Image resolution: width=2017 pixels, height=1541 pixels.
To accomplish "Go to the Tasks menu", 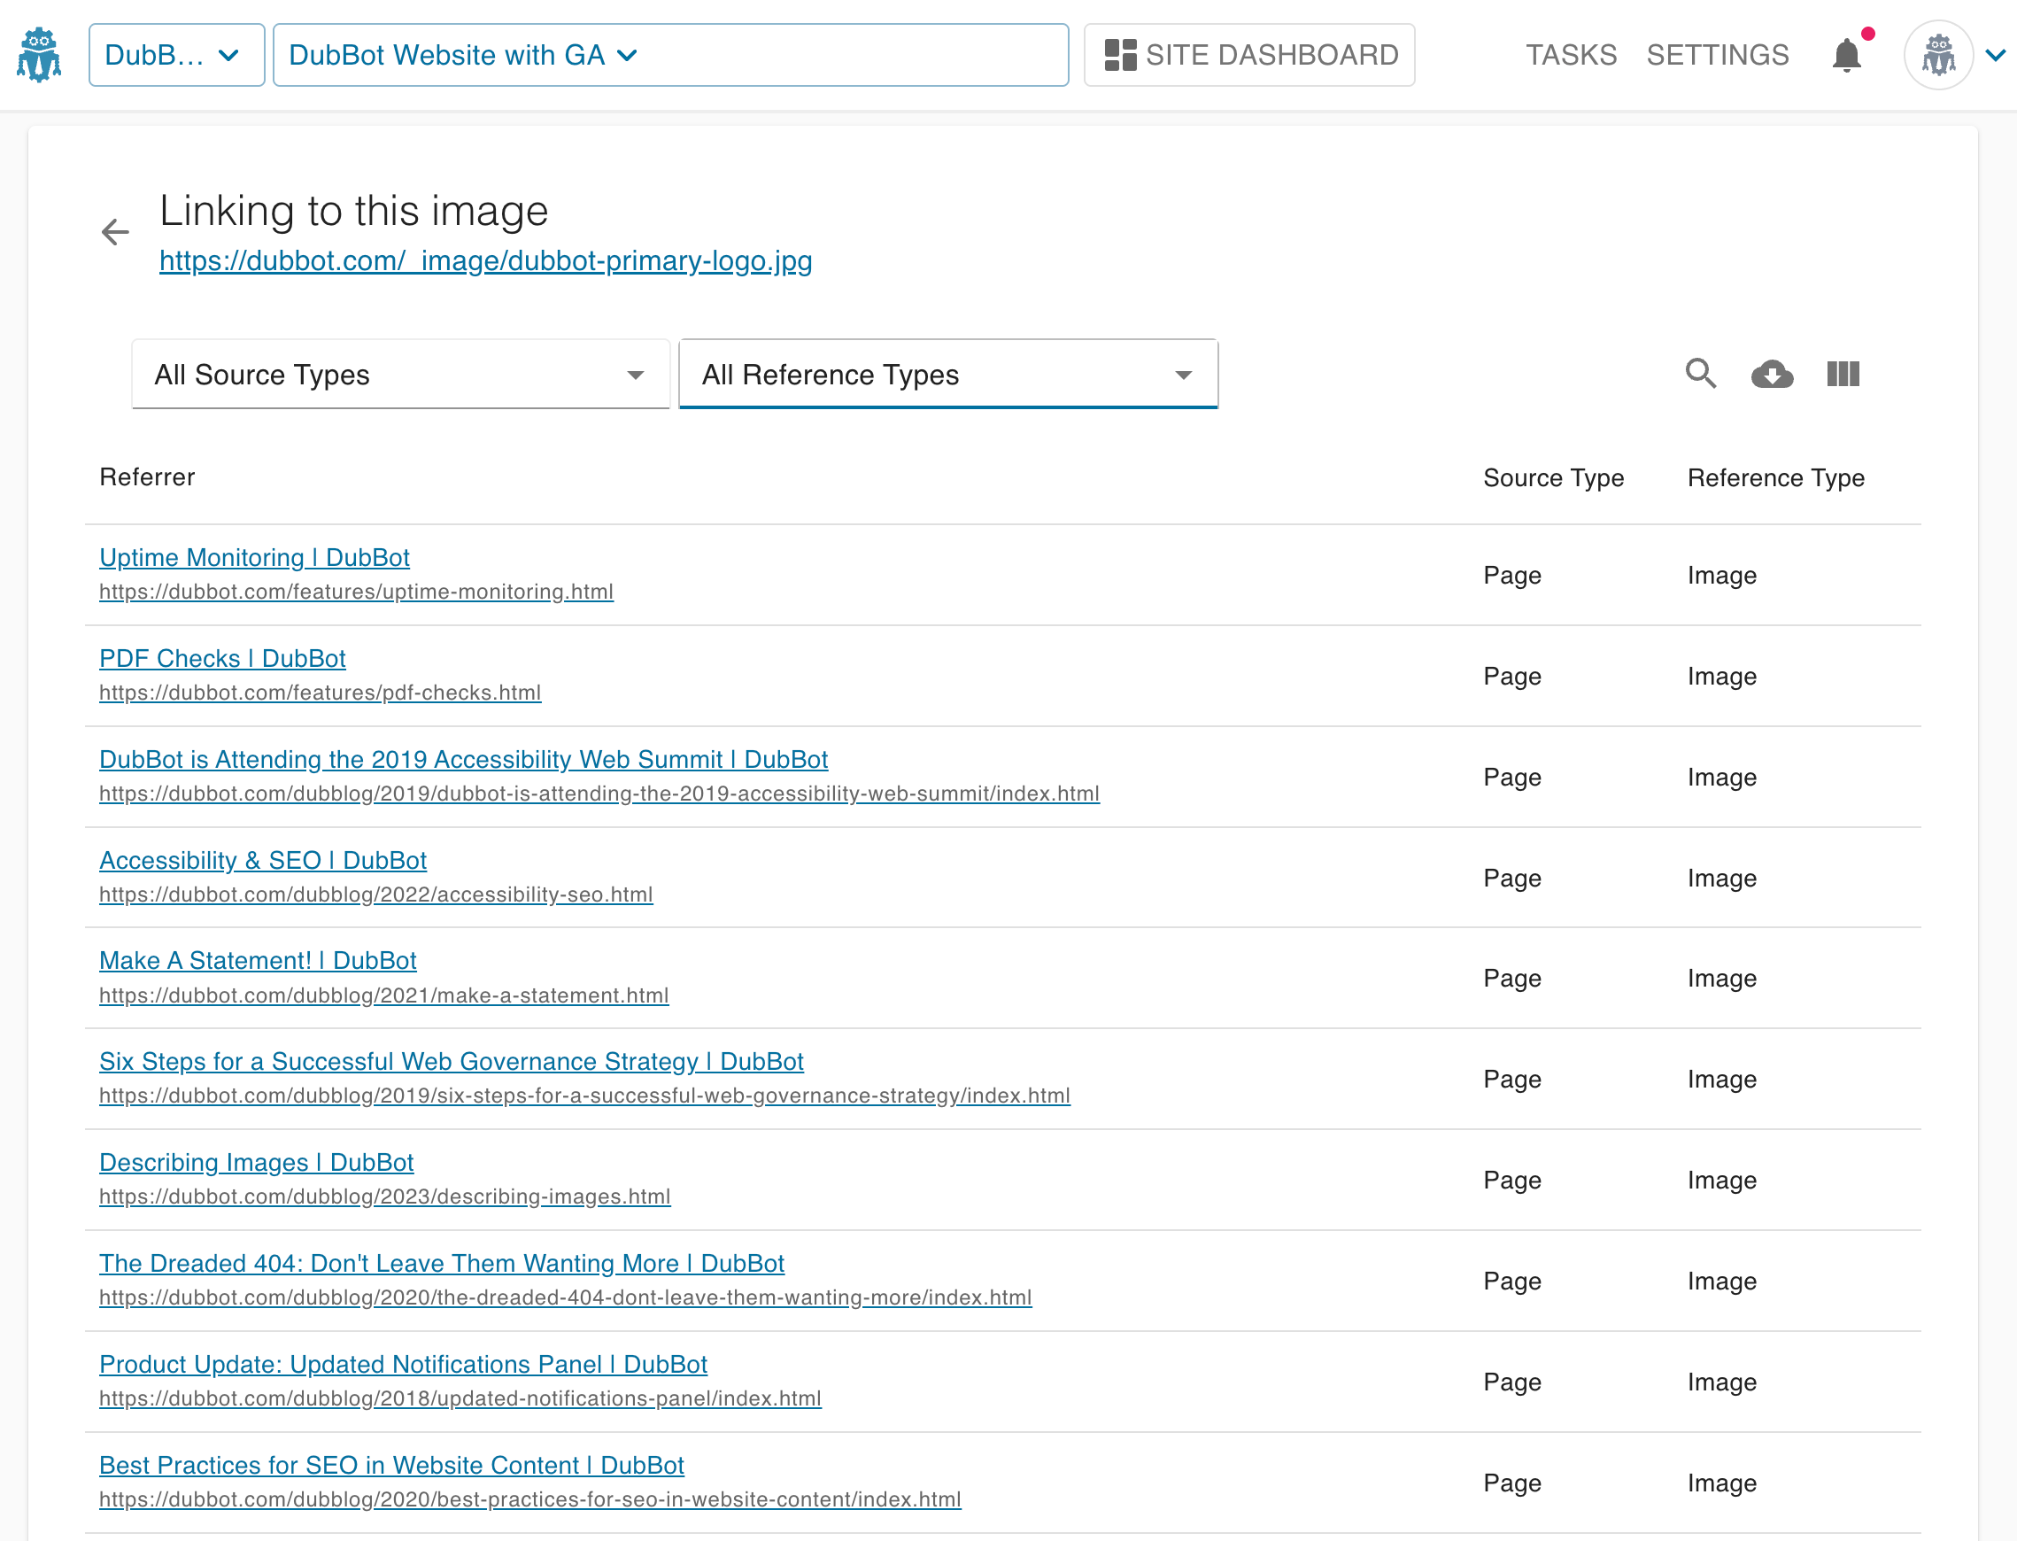I will pyautogui.click(x=1571, y=55).
